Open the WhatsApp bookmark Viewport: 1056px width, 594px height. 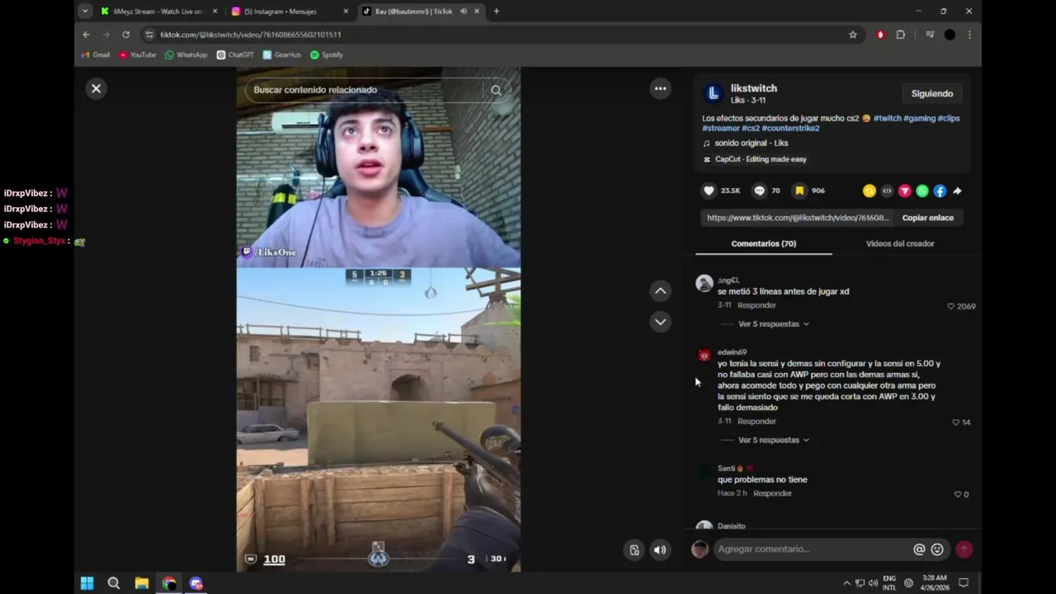click(x=186, y=54)
